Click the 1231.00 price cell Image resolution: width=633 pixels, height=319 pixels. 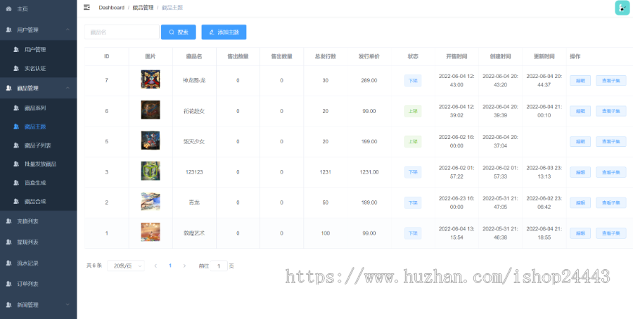tap(369, 172)
